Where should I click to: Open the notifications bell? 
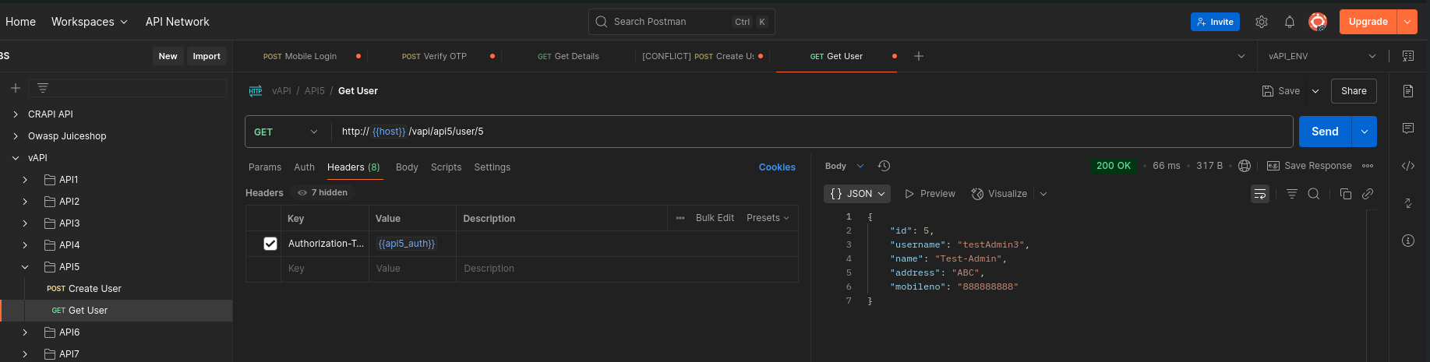coord(1290,22)
